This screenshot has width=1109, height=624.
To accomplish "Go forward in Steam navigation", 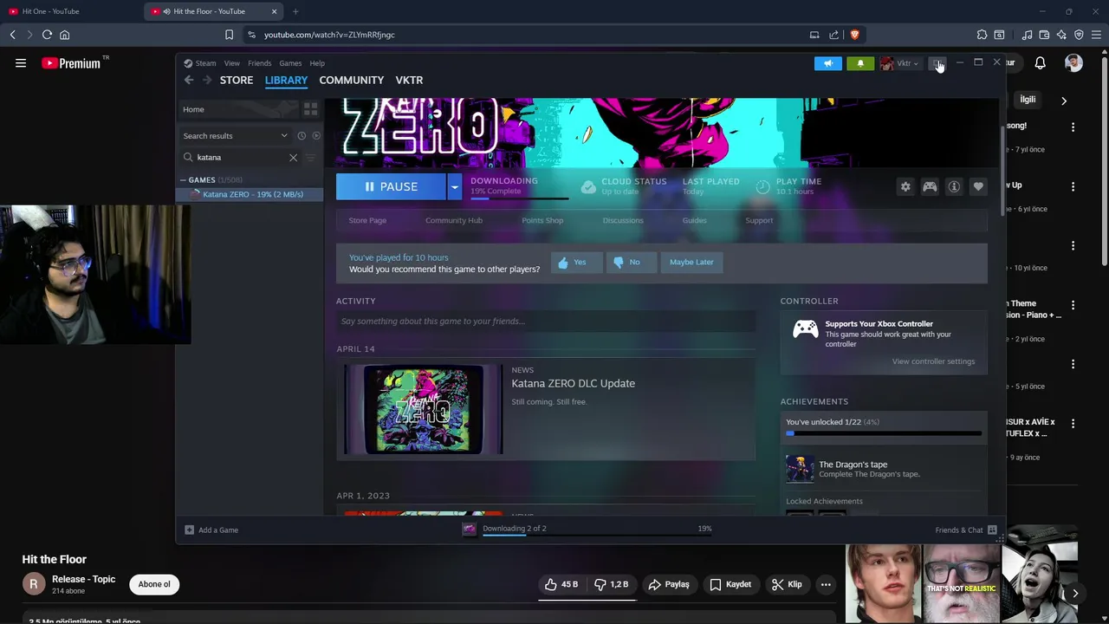I will pyautogui.click(x=207, y=80).
